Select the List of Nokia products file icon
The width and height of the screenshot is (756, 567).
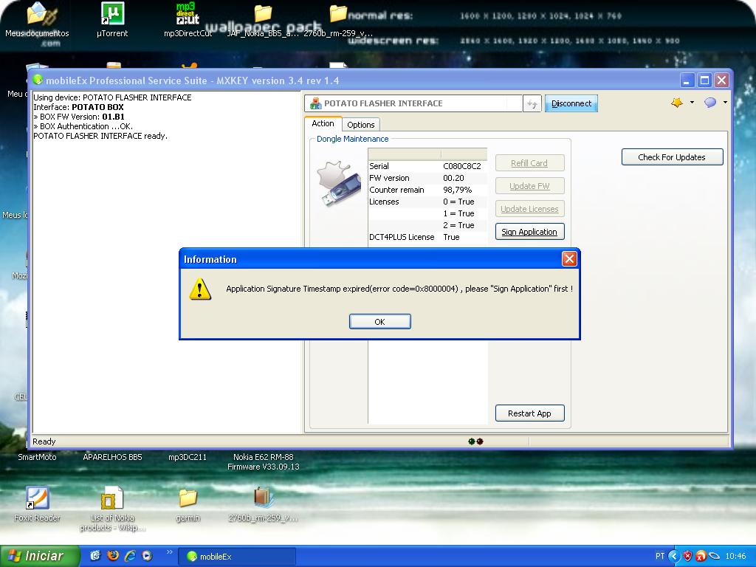coord(112,509)
